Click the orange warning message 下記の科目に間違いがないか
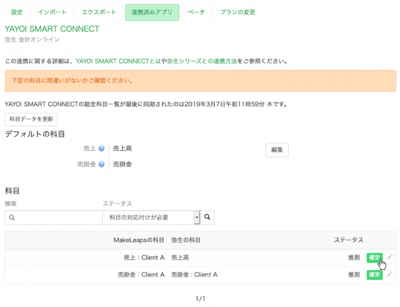Image resolution: width=400 pixels, height=307 pixels. click(200, 81)
